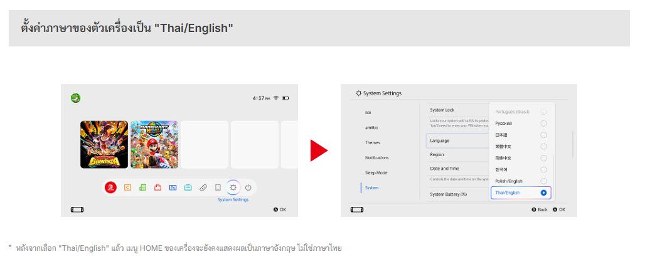Select Sleep Mode in the settings sidebar

[x=376, y=172]
